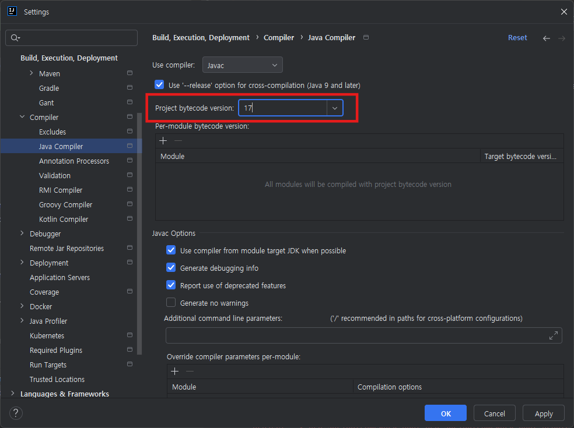Click project-level icon next to Kubernetes
This screenshot has height=428, width=574.
129,335
